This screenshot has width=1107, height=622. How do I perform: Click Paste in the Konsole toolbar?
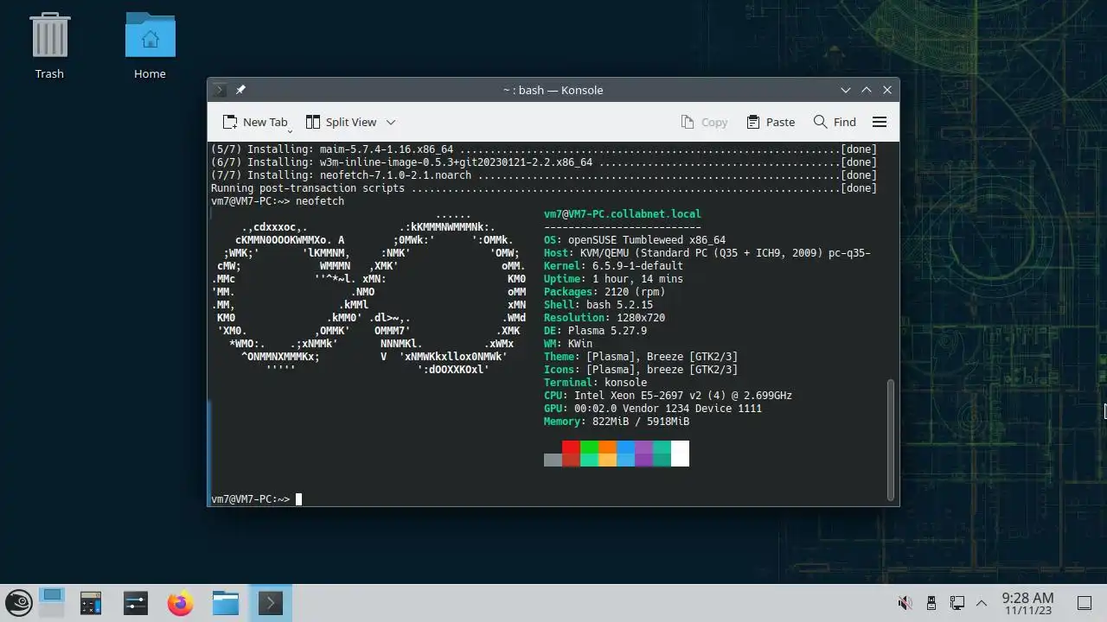(771, 122)
